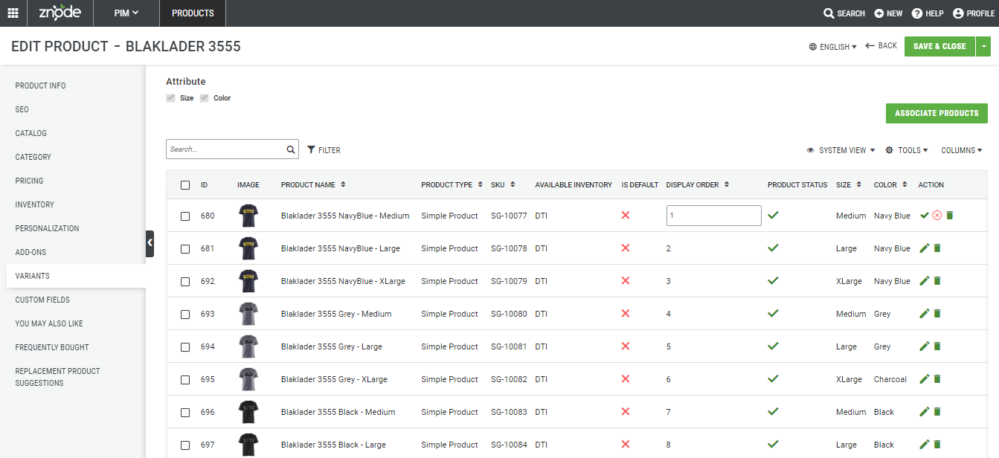Click the Znode logo
The width and height of the screenshot is (999, 458).
pyautogui.click(x=60, y=13)
